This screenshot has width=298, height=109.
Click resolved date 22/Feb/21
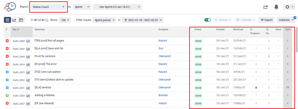(x=240, y=41)
